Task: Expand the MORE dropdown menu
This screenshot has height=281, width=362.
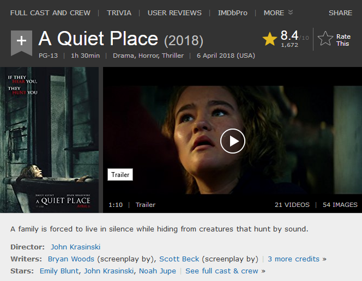Action: 278,13
